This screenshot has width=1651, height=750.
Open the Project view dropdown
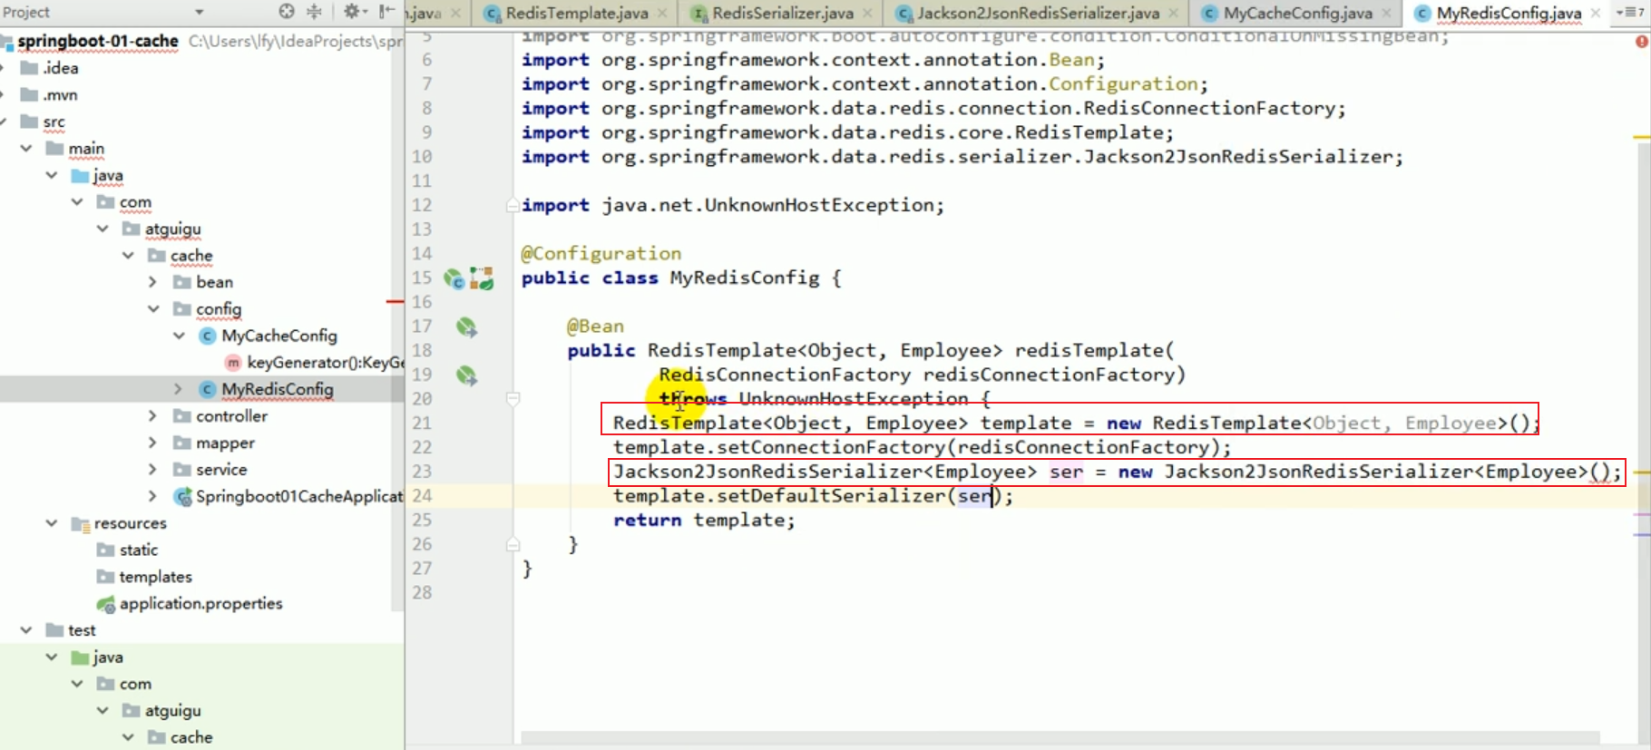coord(200,12)
